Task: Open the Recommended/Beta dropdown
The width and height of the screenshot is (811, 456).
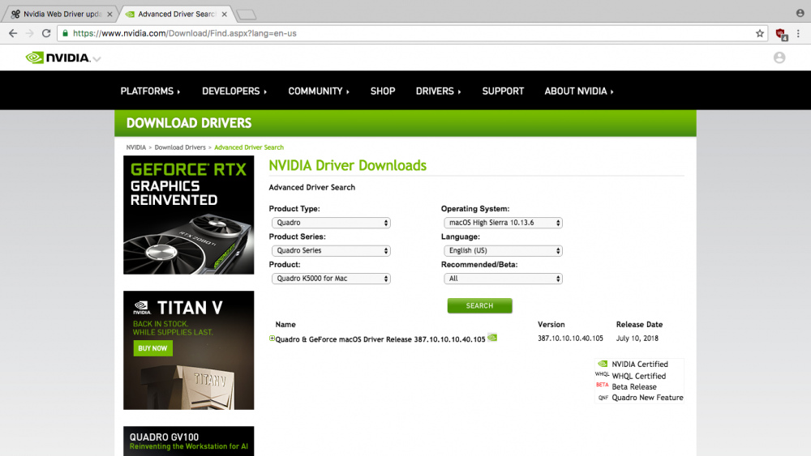Action: 503,279
